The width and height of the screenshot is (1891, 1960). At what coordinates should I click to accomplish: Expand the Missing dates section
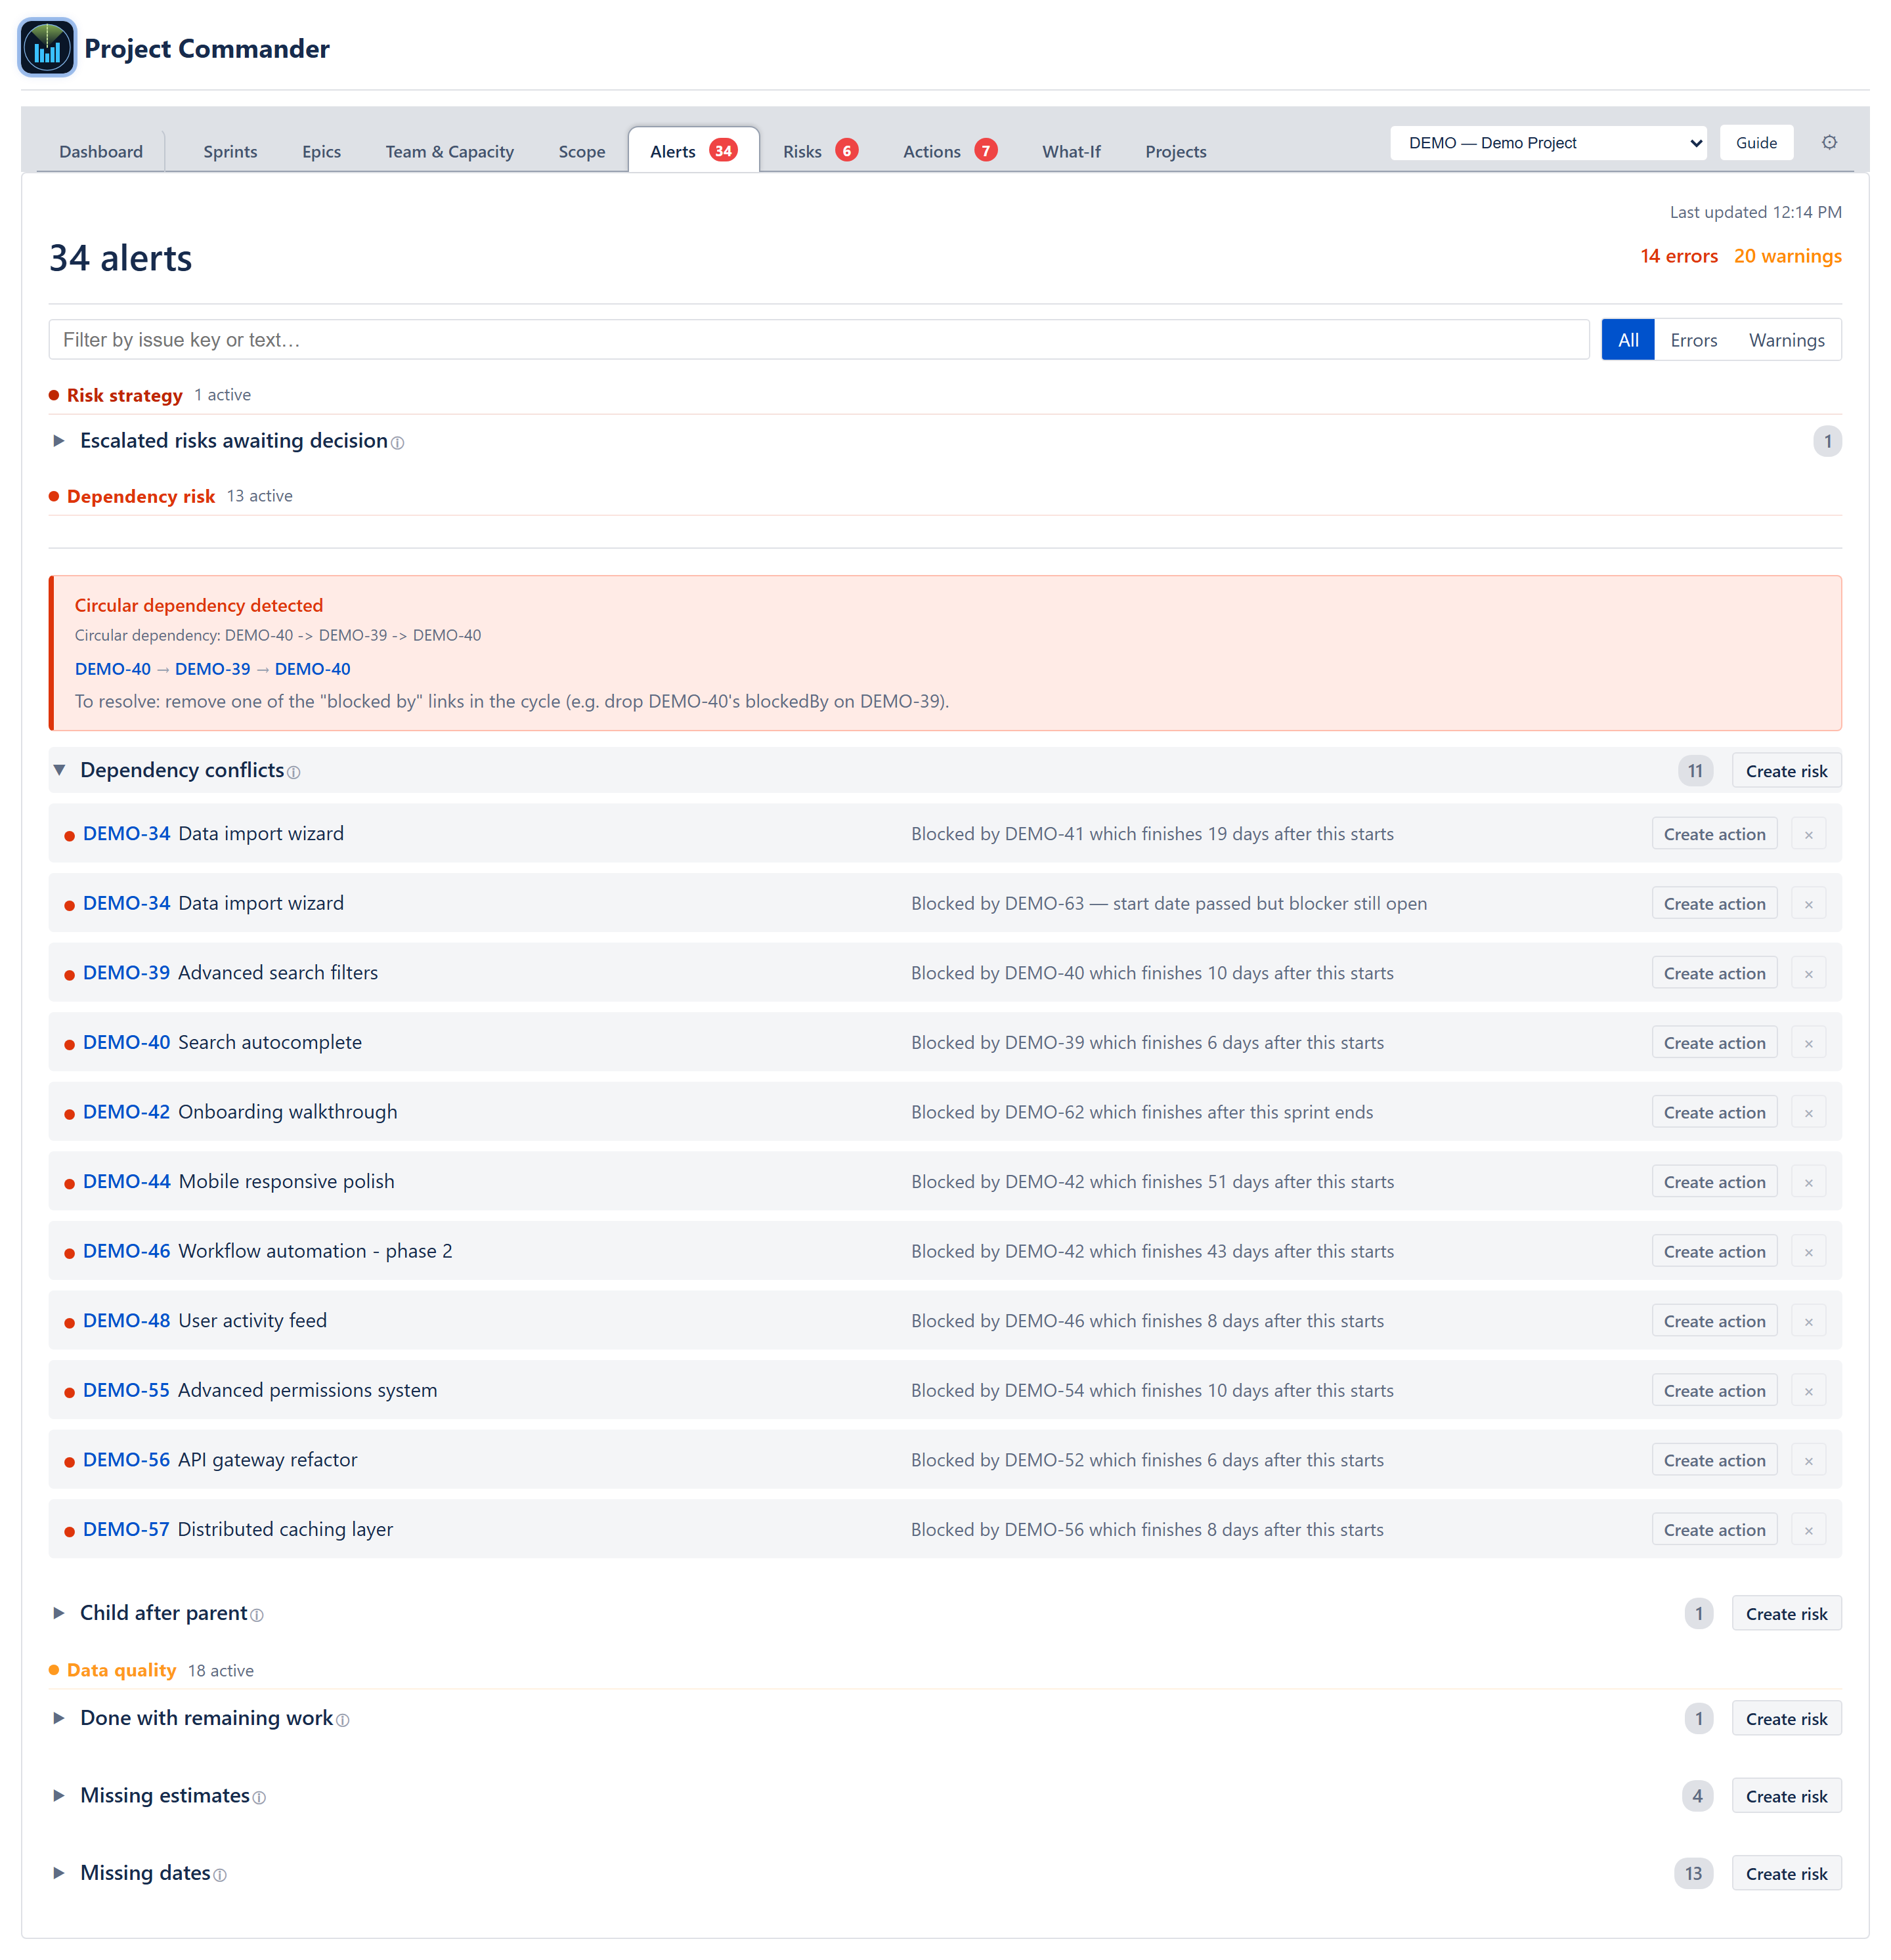pyautogui.click(x=58, y=1873)
